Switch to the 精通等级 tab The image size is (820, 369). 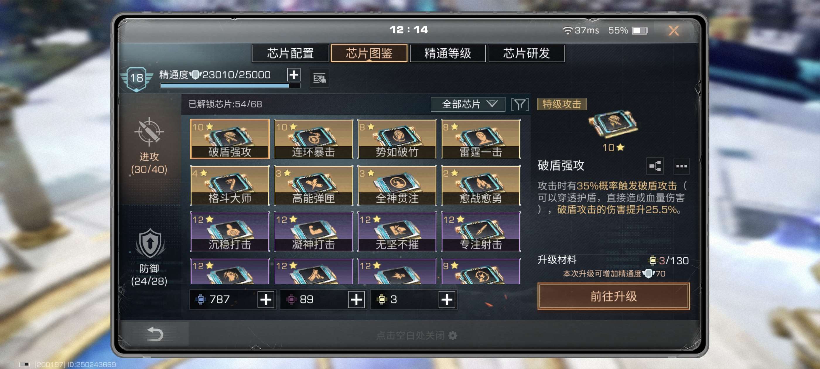[447, 53]
